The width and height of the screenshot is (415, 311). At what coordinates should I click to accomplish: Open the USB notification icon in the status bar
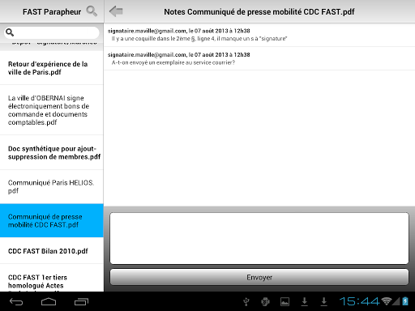[246, 301]
